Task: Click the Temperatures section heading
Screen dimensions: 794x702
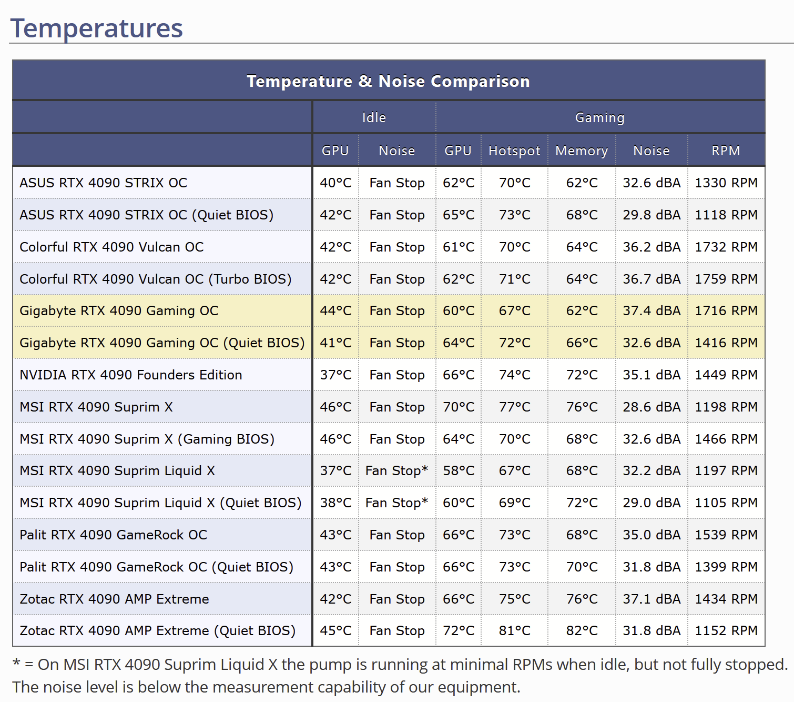Action: point(97,28)
